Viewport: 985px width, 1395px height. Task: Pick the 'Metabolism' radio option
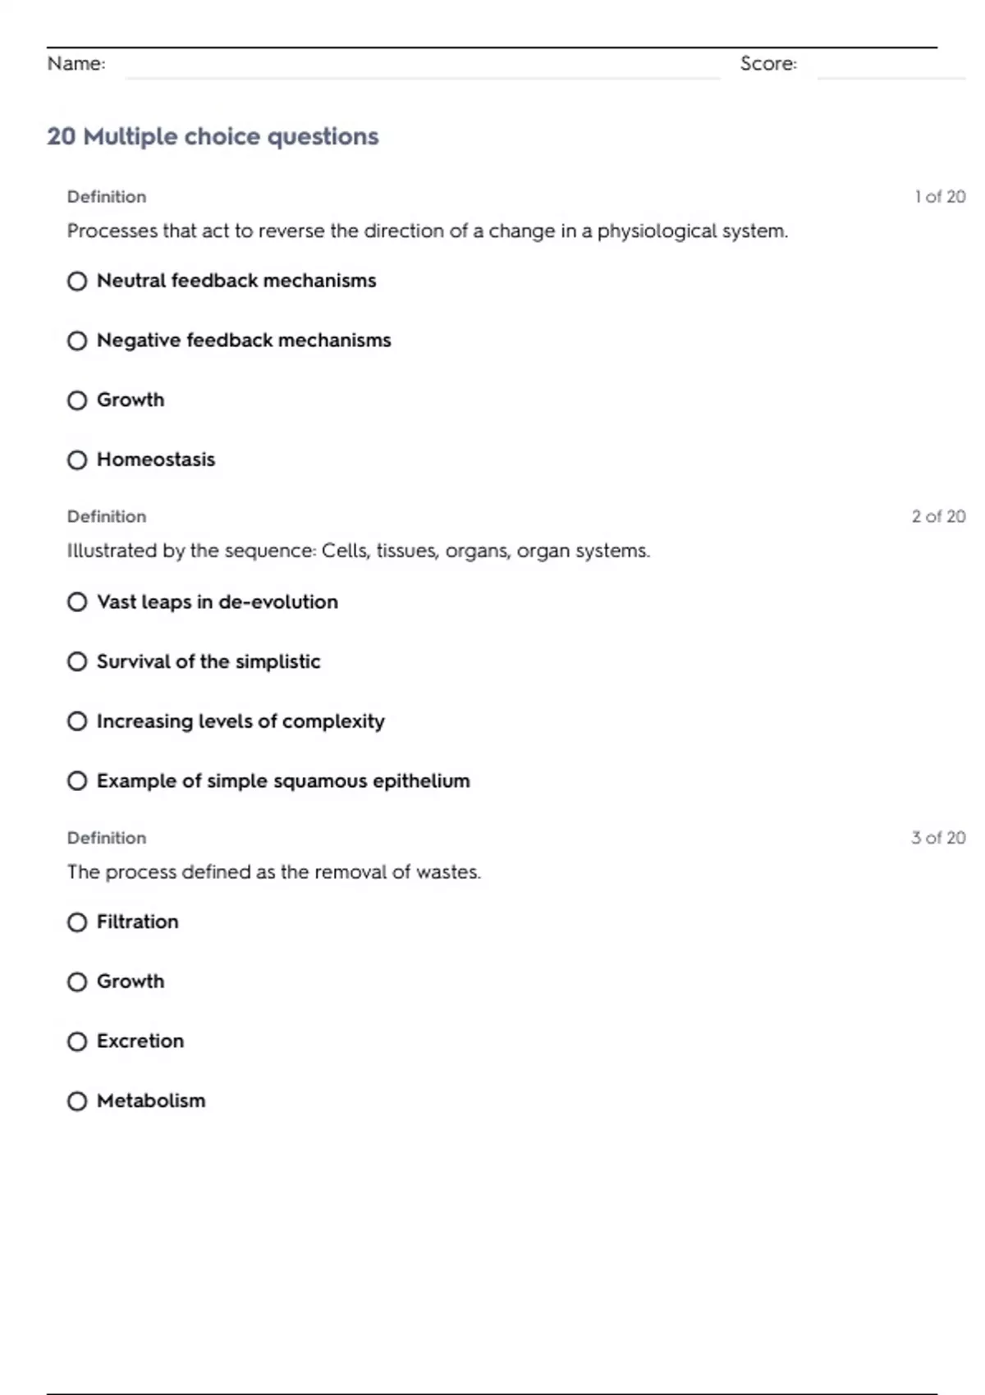pyautogui.click(x=77, y=1101)
